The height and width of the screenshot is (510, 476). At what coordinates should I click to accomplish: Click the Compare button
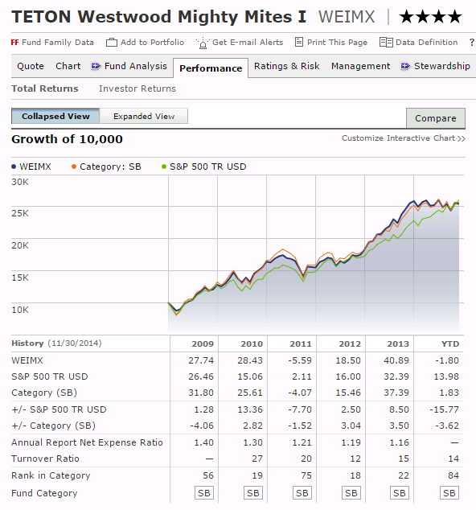(436, 118)
